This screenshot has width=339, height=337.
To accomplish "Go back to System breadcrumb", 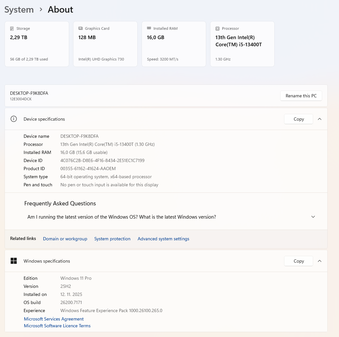I will tap(19, 10).
